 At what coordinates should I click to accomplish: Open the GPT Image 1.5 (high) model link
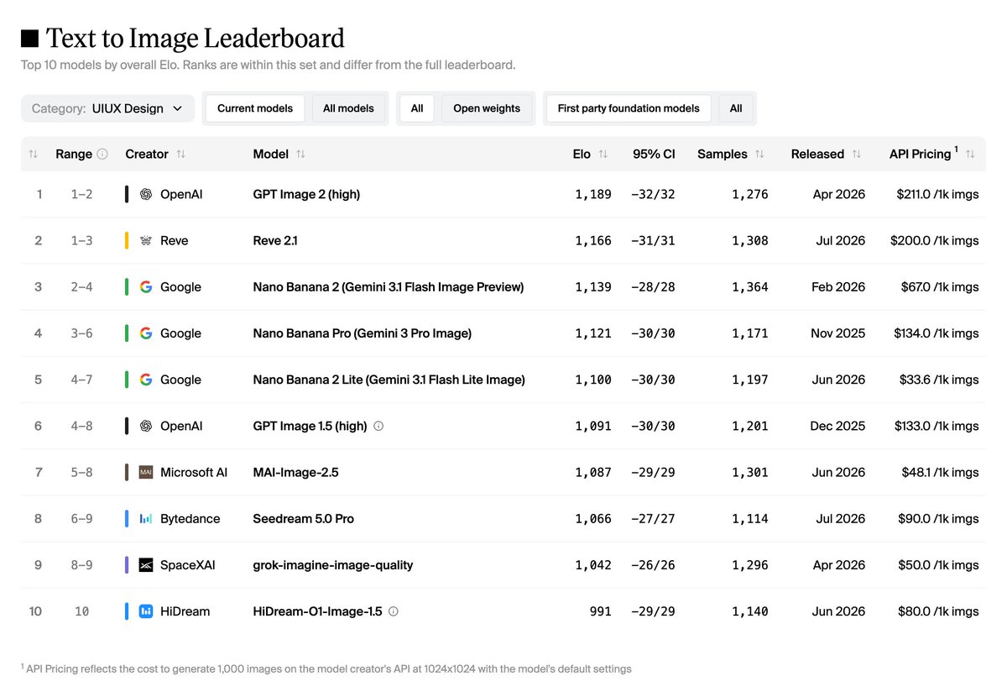click(310, 426)
